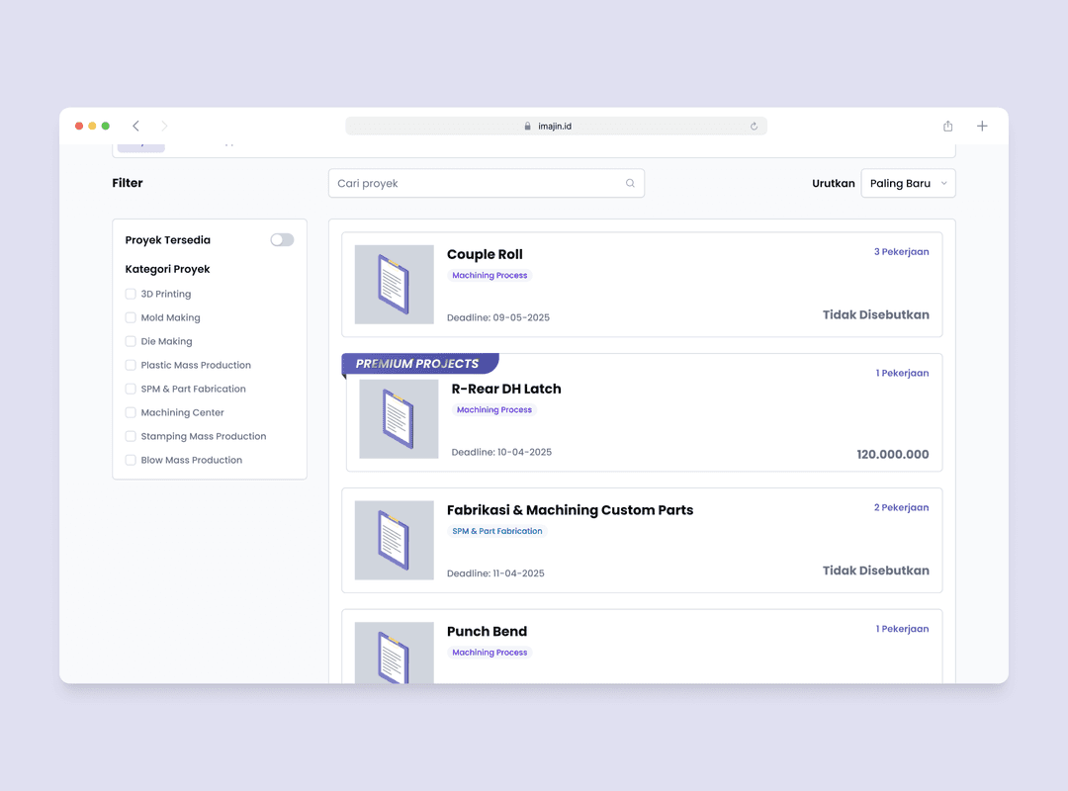Check the Mold Making checkbox
The width and height of the screenshot is (1068, 791).
(x=131, y=317)
